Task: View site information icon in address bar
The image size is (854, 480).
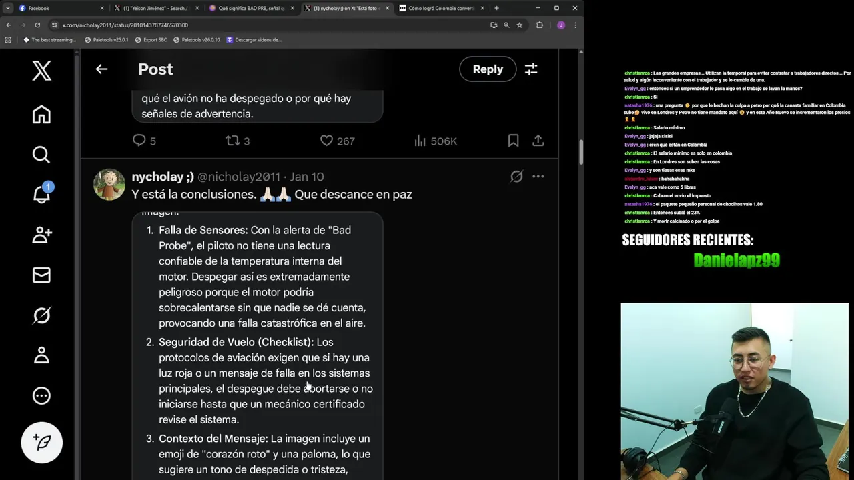Action: pyautogui.click(x=55, y=25)
